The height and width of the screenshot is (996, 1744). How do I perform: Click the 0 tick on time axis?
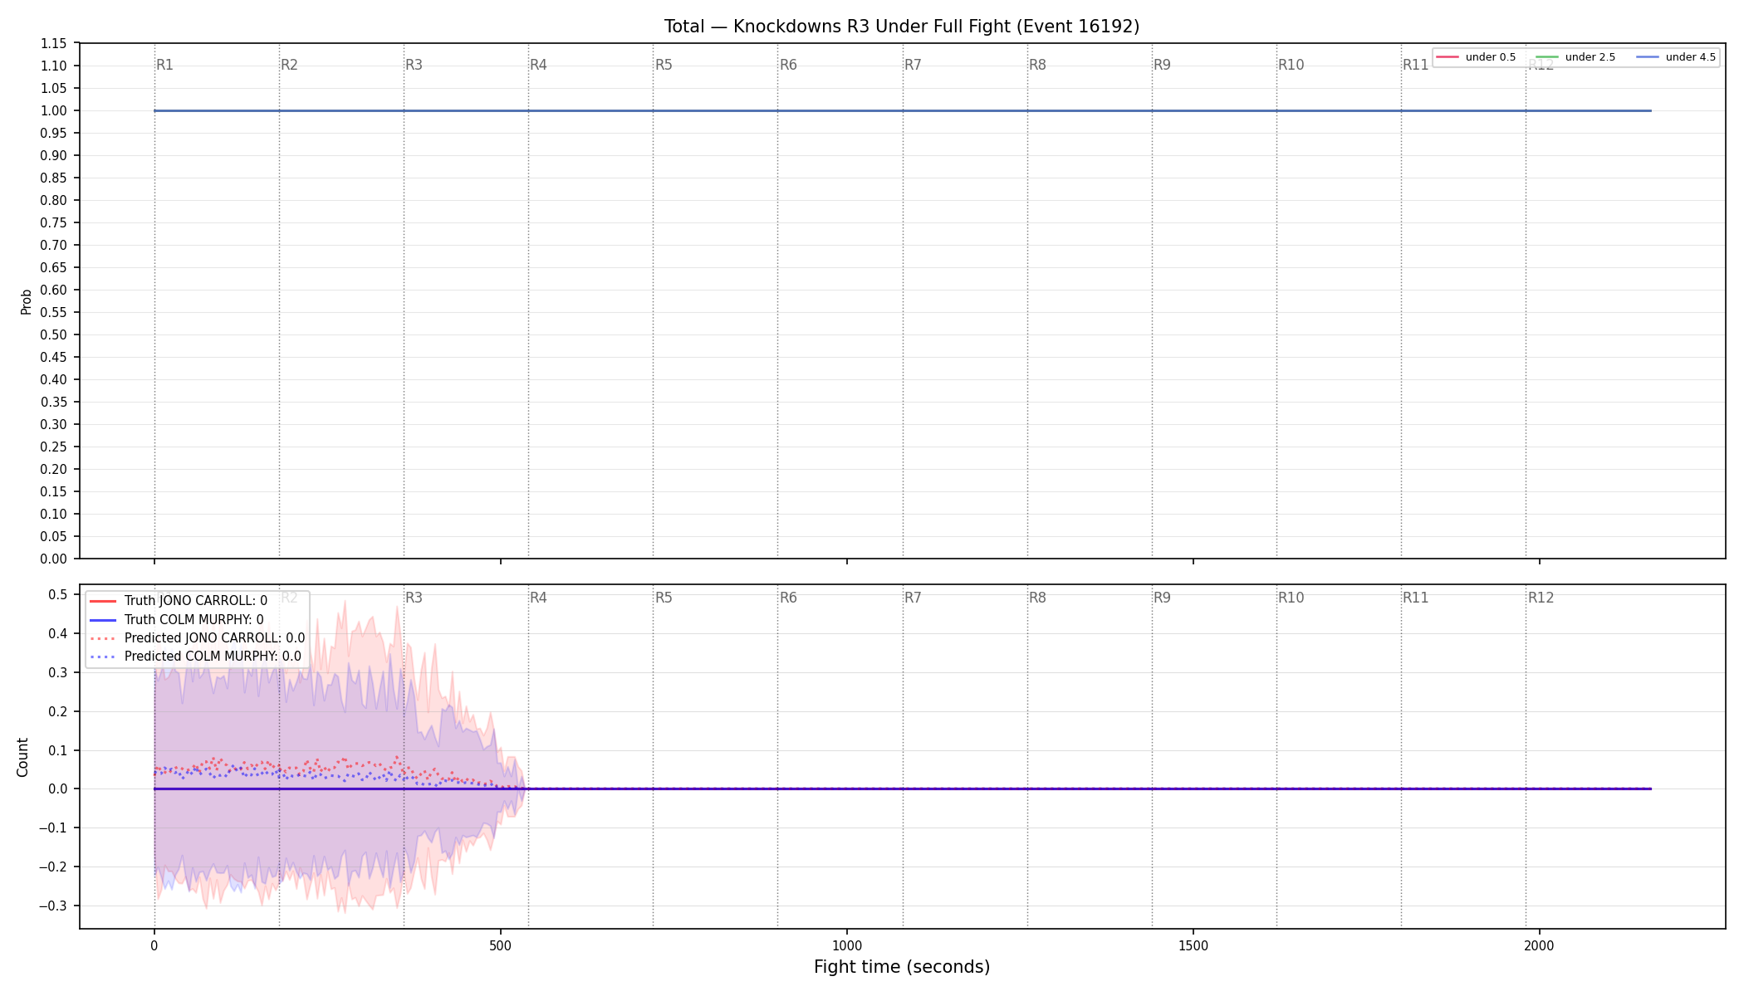pyautogui.click(x=154, y=945)
